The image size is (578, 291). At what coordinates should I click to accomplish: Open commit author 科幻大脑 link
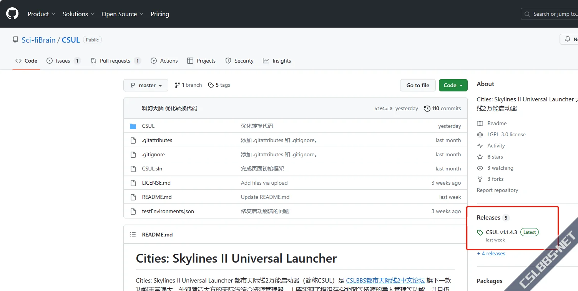tap(153, 108)
